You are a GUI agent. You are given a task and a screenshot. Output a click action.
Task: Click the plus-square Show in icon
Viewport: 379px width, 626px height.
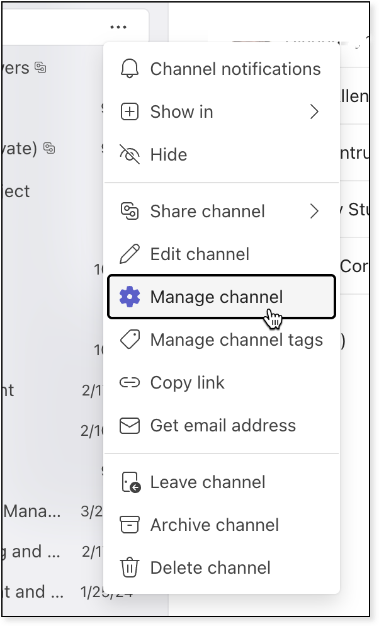(129, 112)
